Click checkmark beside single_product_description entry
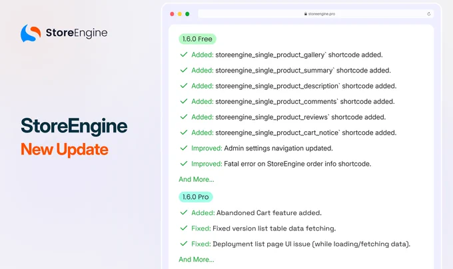 pyautogui.click(x=184, y=86)
